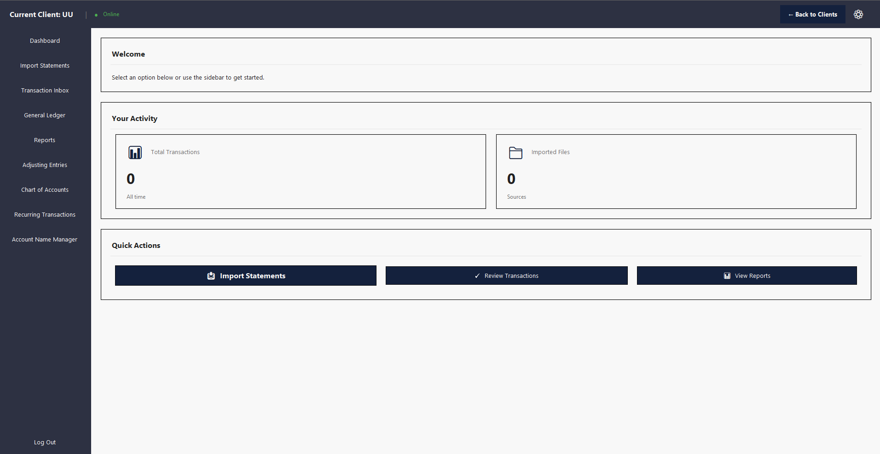Click the green Online status dot
The height and width of the screenshot is (454, 880).
[x=95, y=14]
